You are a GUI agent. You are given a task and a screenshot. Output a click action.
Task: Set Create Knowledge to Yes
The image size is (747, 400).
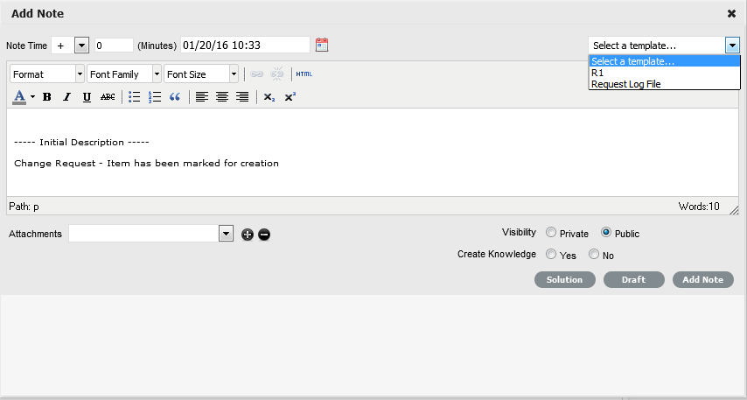click(x=551, y=254)
